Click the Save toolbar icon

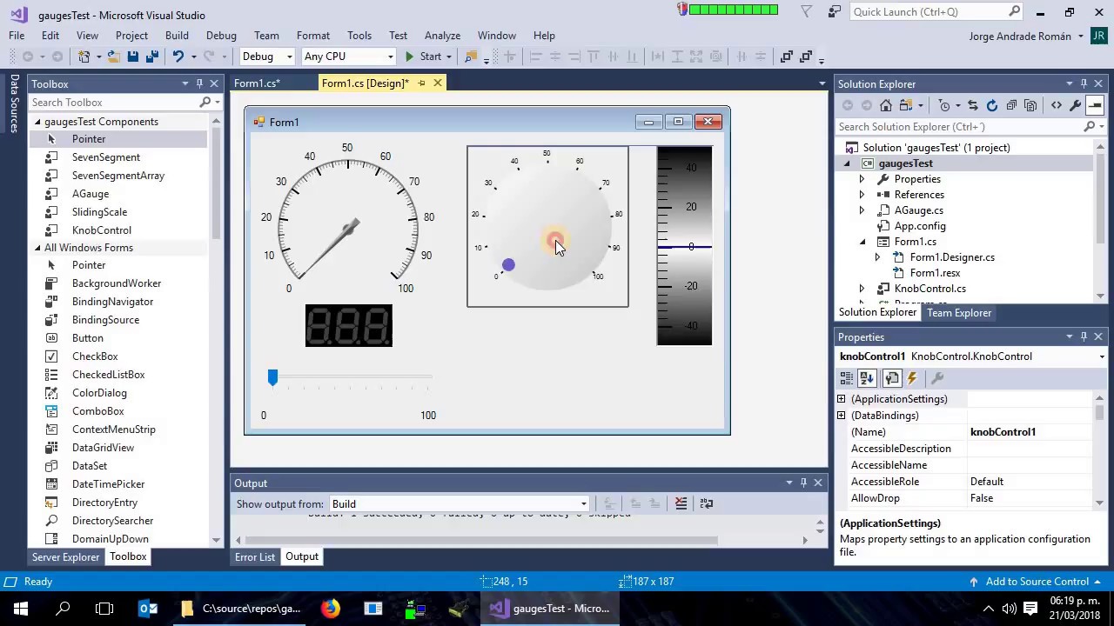point(133,57)
